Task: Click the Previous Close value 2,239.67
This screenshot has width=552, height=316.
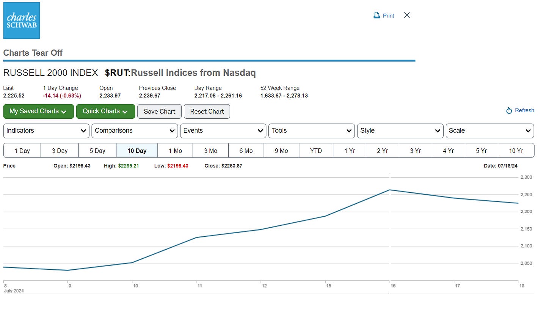Action: coord(150,96)
